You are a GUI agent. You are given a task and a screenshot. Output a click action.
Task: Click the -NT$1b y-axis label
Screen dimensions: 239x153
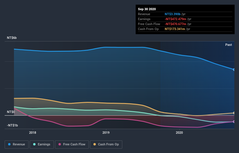[12, 125]
